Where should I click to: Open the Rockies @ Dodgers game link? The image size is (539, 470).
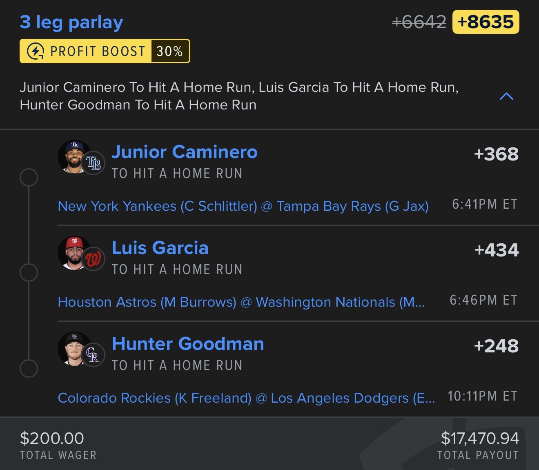pos(246,398)
